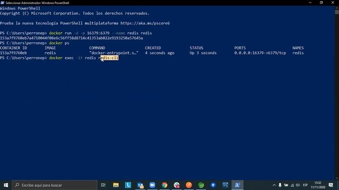Open the blue location-pin app in taskbar

tap(213, 185)
